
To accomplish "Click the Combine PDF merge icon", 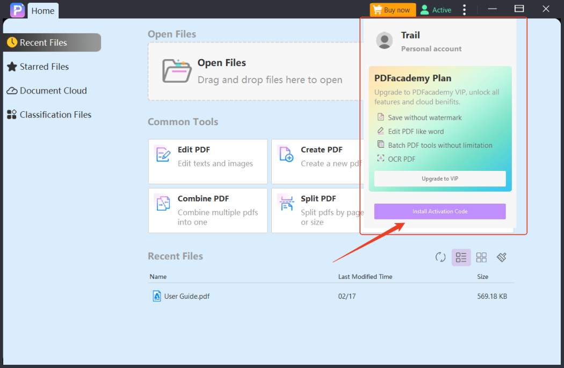I will tap(163, 203).
